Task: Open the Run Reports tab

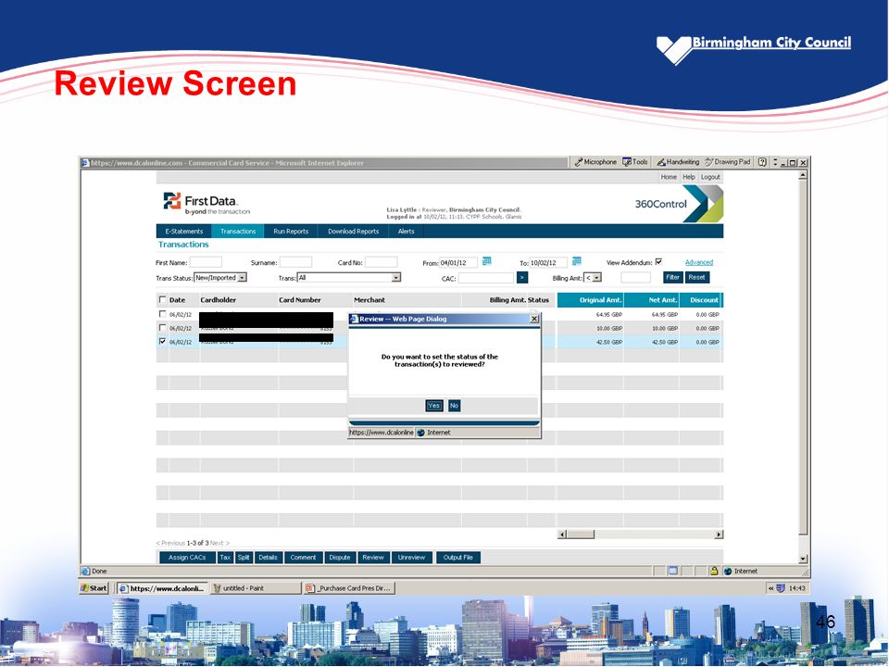Action: click(291, 232)
